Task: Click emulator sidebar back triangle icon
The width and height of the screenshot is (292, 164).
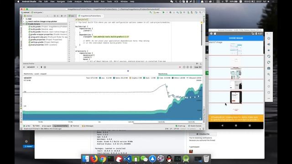Action: pyautogui.click(x=269, y=80)
